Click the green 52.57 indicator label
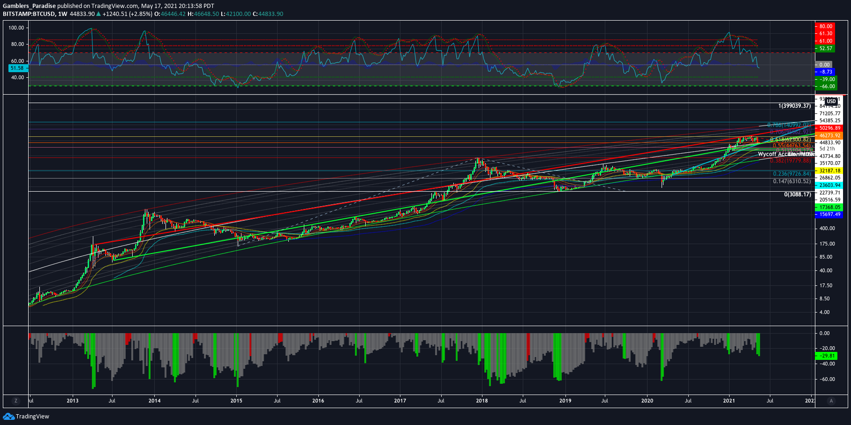This screenshot has height=425, width=851. tap(826, 48)
